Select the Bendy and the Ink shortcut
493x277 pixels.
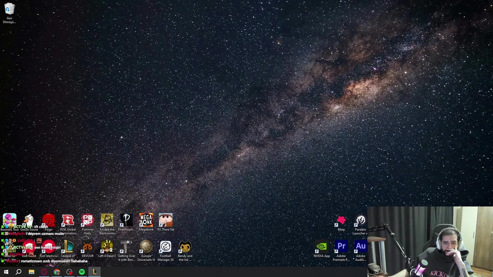(x=185, y=250)
